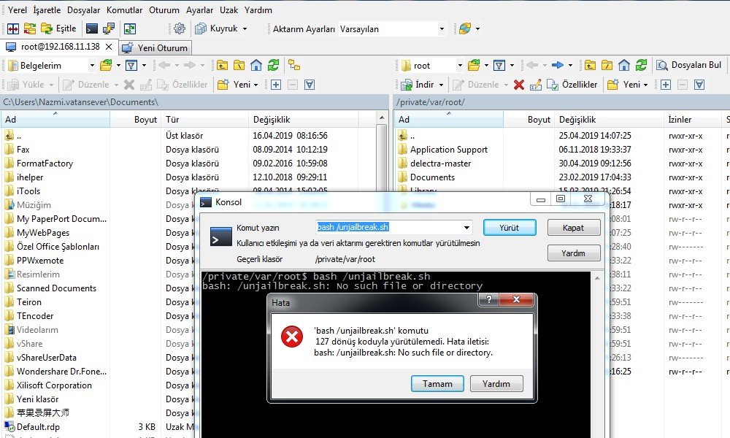Refresh the remote panel

click(x=642, y=66)
